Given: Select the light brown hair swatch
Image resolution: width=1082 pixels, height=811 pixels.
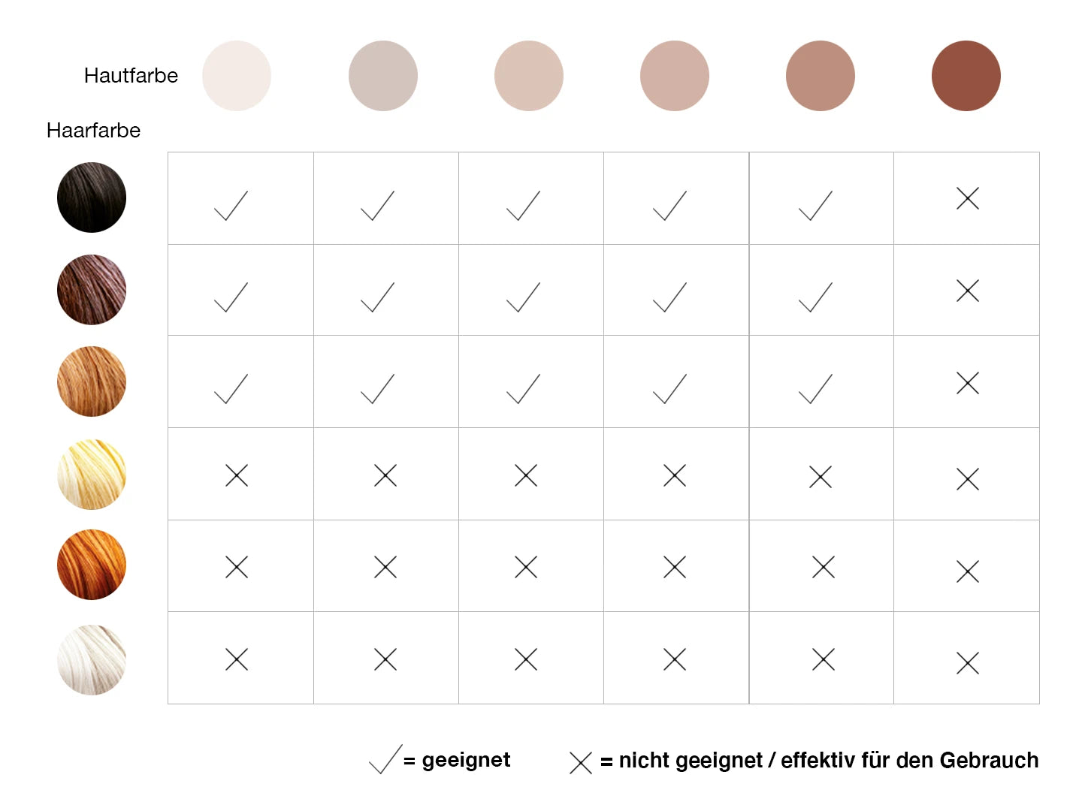Looking at the screenshot, I should click(92, 381).
